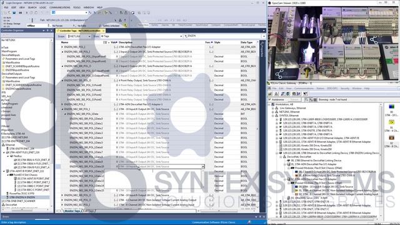Select the 1794 module 00 icon in RSLinx right pane
This screenshot has height=225, width=400.
(392, 107)
